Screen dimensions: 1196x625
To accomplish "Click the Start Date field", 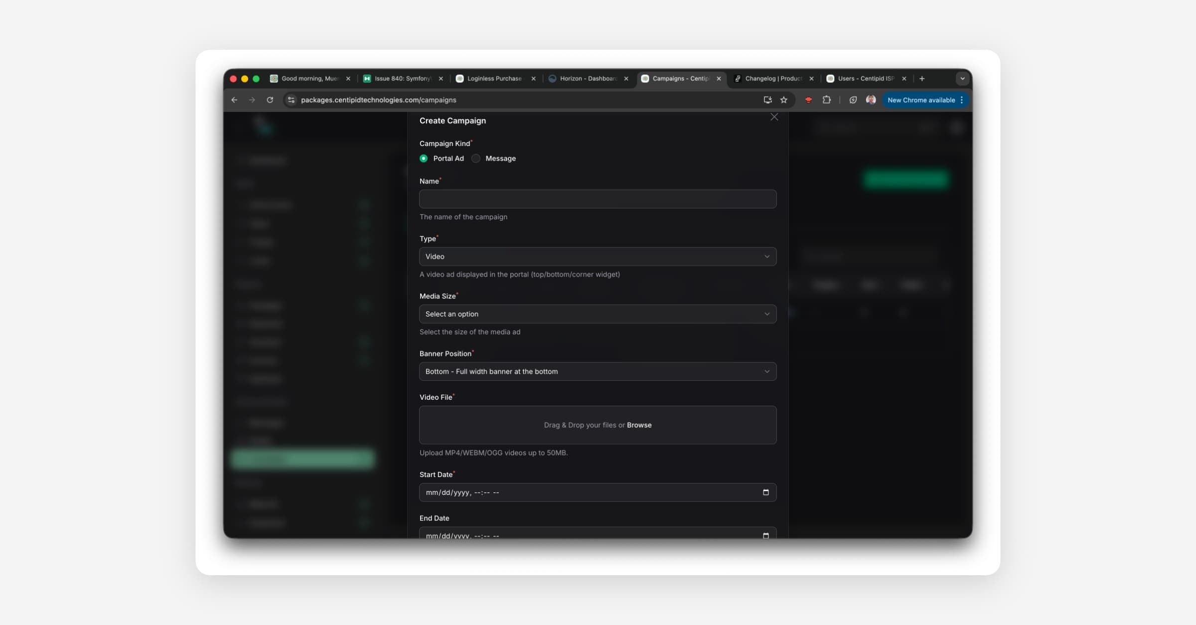I will point(573,492).
